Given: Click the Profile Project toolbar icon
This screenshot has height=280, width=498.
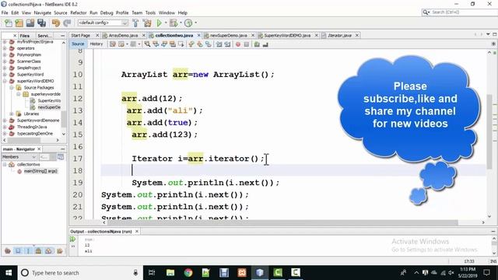Looking at the screenshot, I should (188, 23).
